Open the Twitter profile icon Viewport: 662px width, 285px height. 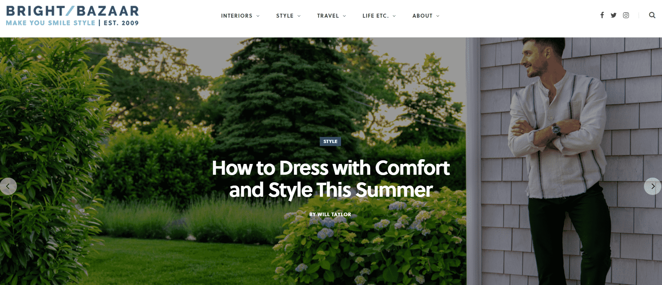[x=613, y=15]
